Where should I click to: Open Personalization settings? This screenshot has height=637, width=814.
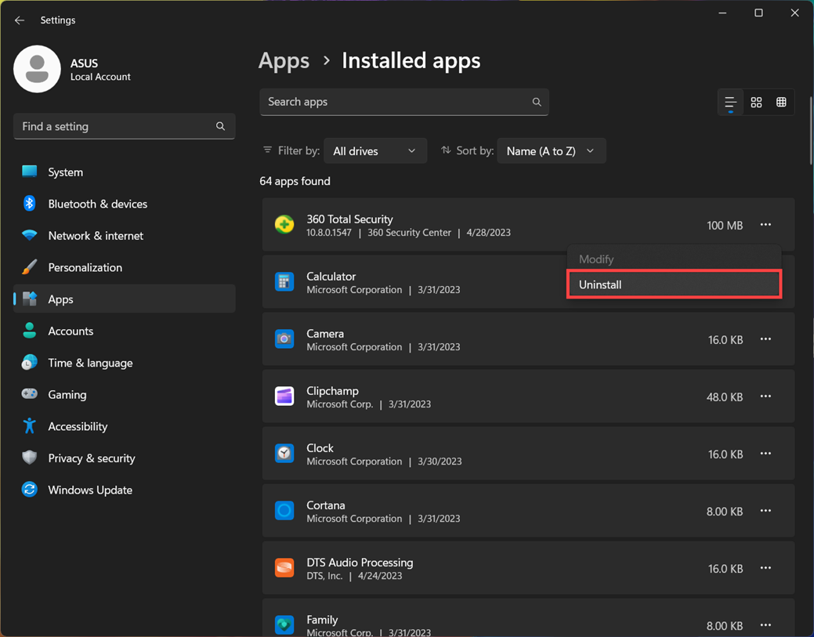[124, 267]
